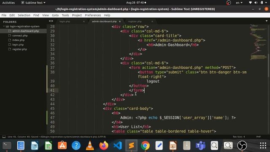
Task: Launch OBS Studio from the dock
Action: click(242, 146)
